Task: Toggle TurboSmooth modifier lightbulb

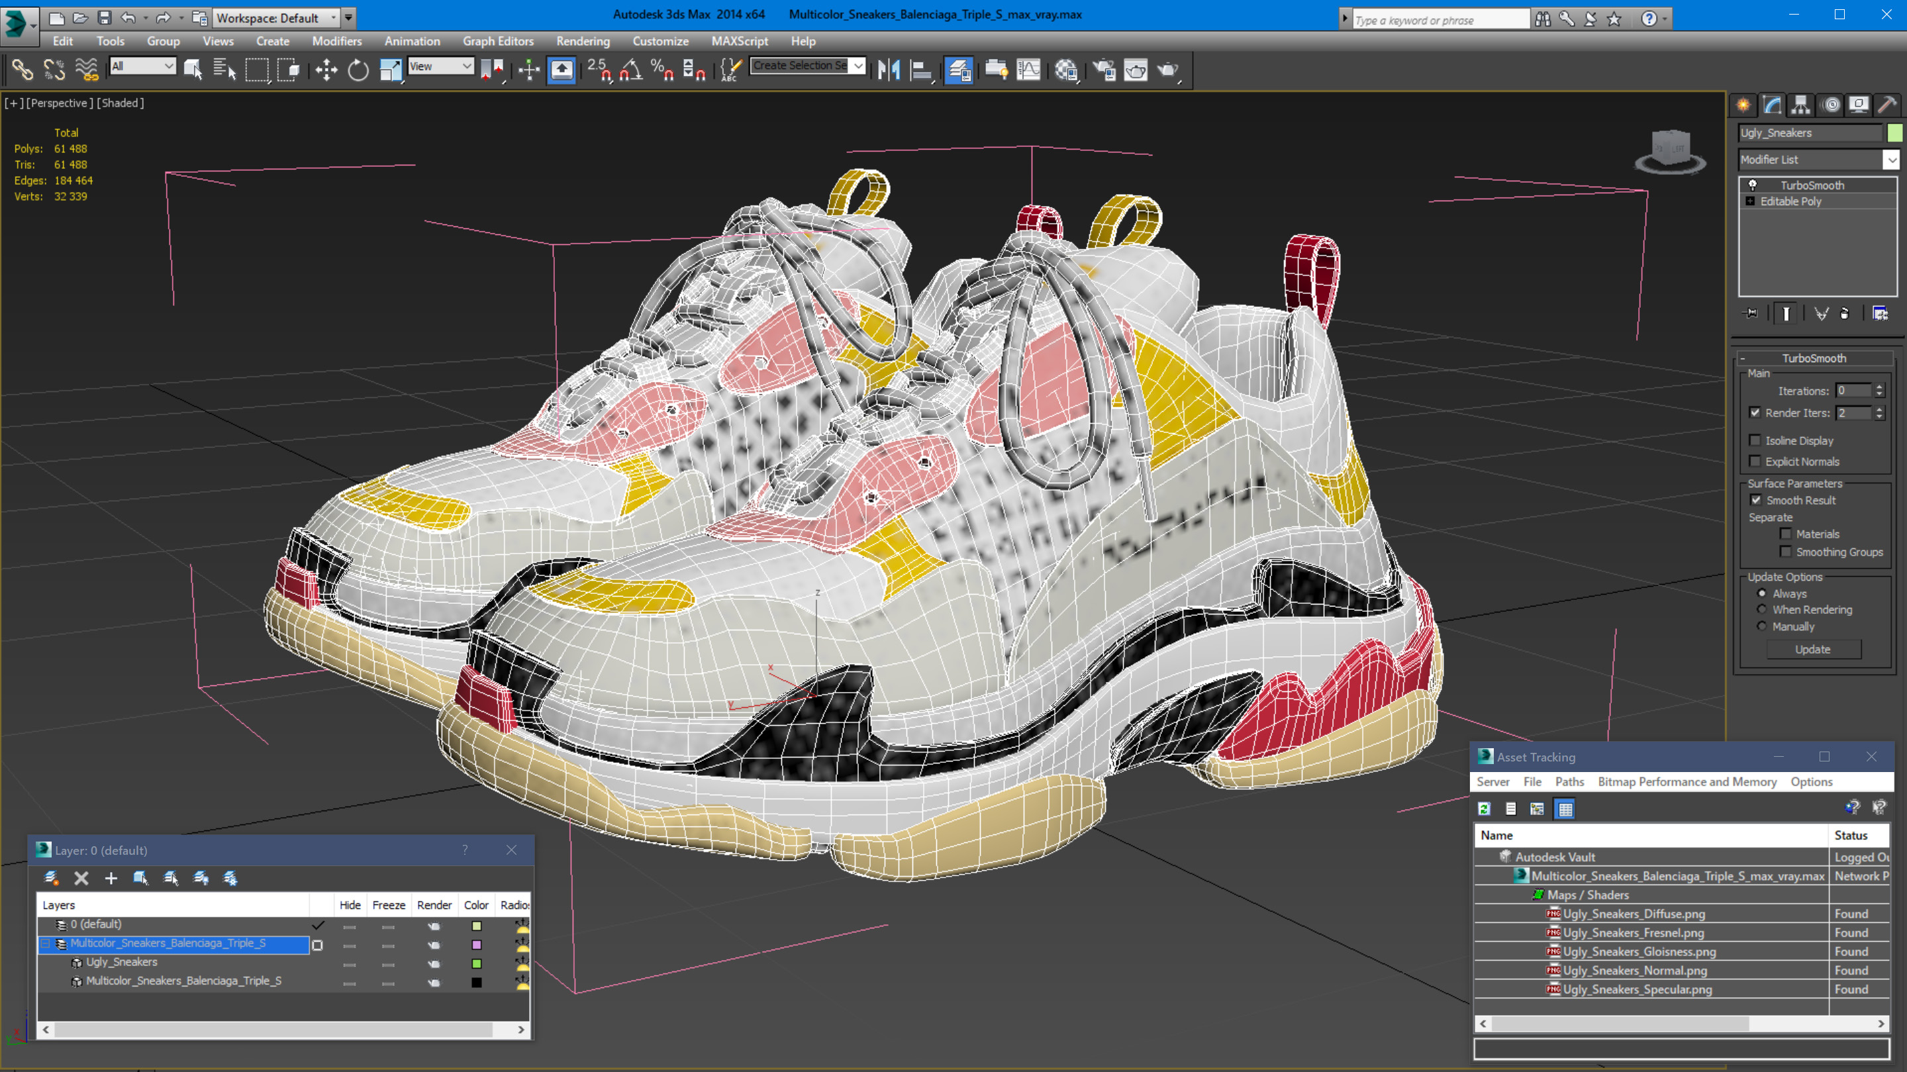Action: 1752,185
